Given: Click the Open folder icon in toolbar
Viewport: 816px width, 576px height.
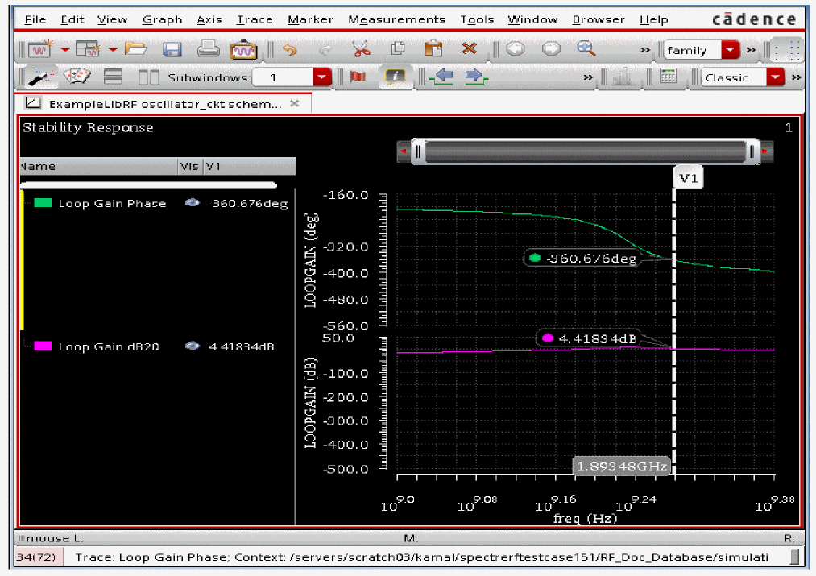Looking at the screenshot, I should 135,49.
